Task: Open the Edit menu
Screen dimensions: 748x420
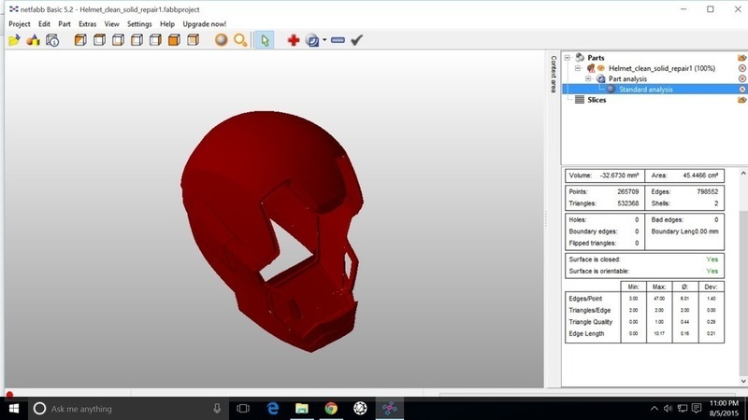Action: 44,24
